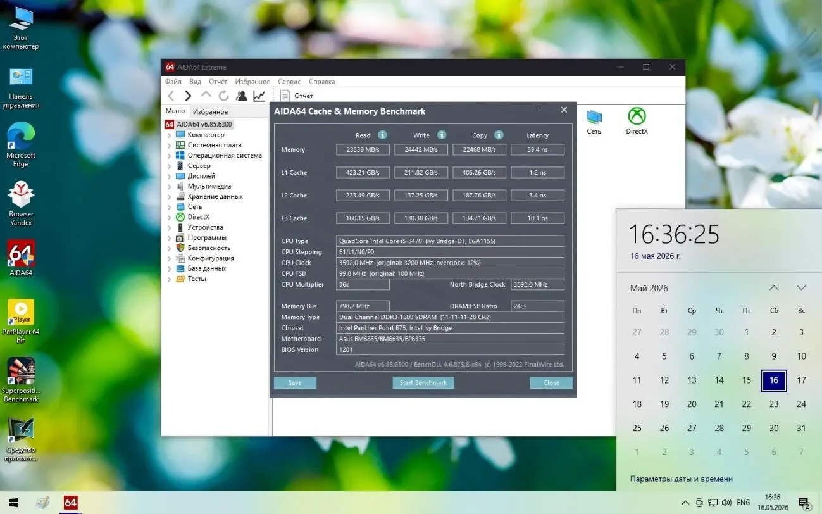Image resolution: width=822 pixels, height=514 pixels.
Task: Click the user silhouette icon in AIDA64 toolbar
Action: pos(241,96)
